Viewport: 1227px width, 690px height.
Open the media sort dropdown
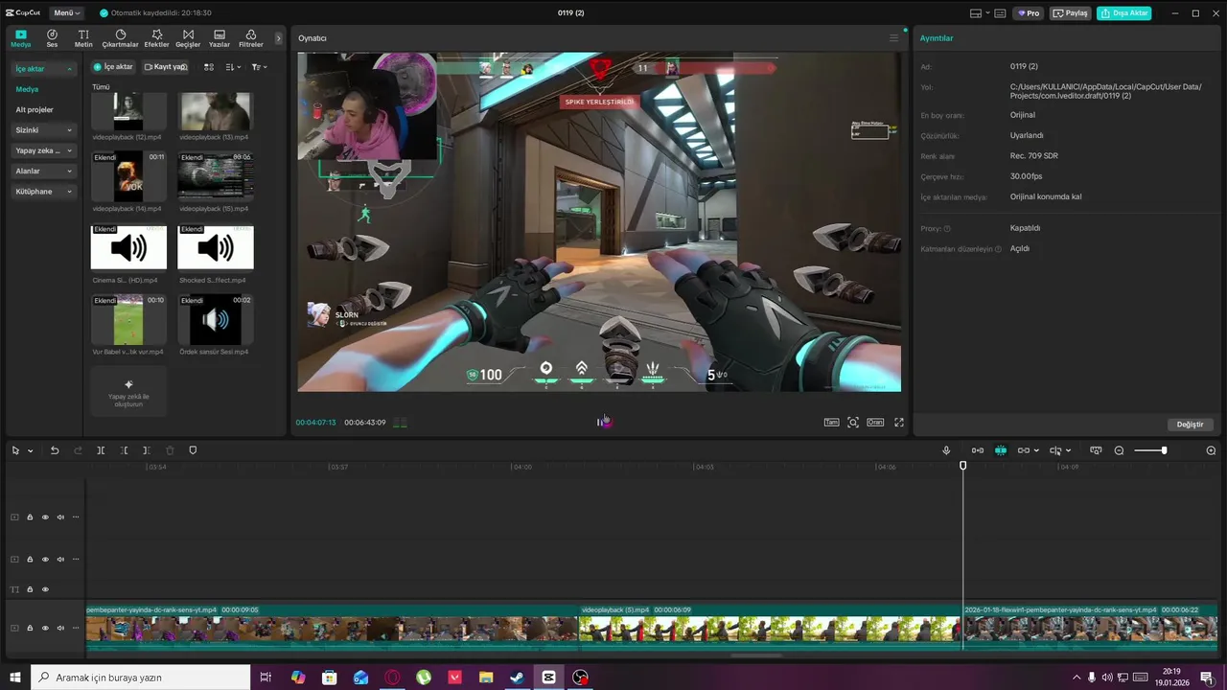point(233,67)
